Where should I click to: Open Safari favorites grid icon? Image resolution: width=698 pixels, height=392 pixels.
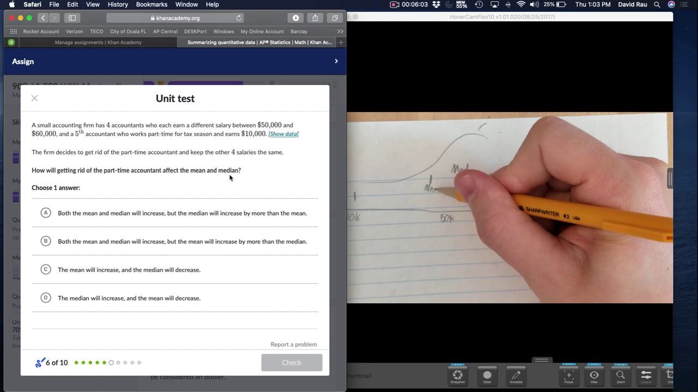(x=13, y=32)
